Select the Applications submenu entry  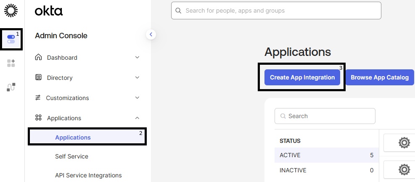(x=87, y=137)
